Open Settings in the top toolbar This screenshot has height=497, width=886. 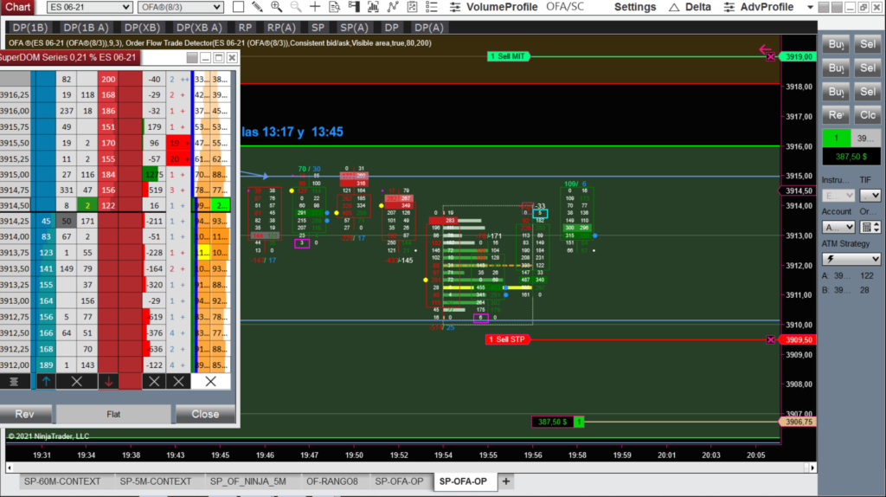(x=634, y=7)
